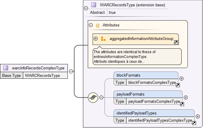Follow the blockFormatsComplexType reference arrow icon
This screenshot has width=203, height=128.
click(178, 85)
